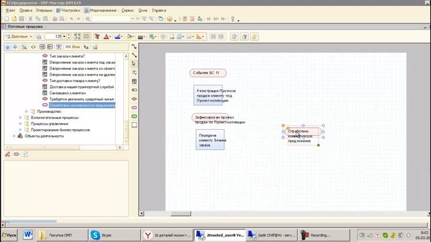Select the red decision diamond tool in the palette
Image resolution: width=431 pixels, height=242 pixels.
tap(134, 99)
